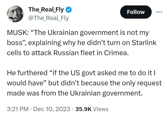
Task: Click 'would have' quoted text
Action: (x=25, y=83)
